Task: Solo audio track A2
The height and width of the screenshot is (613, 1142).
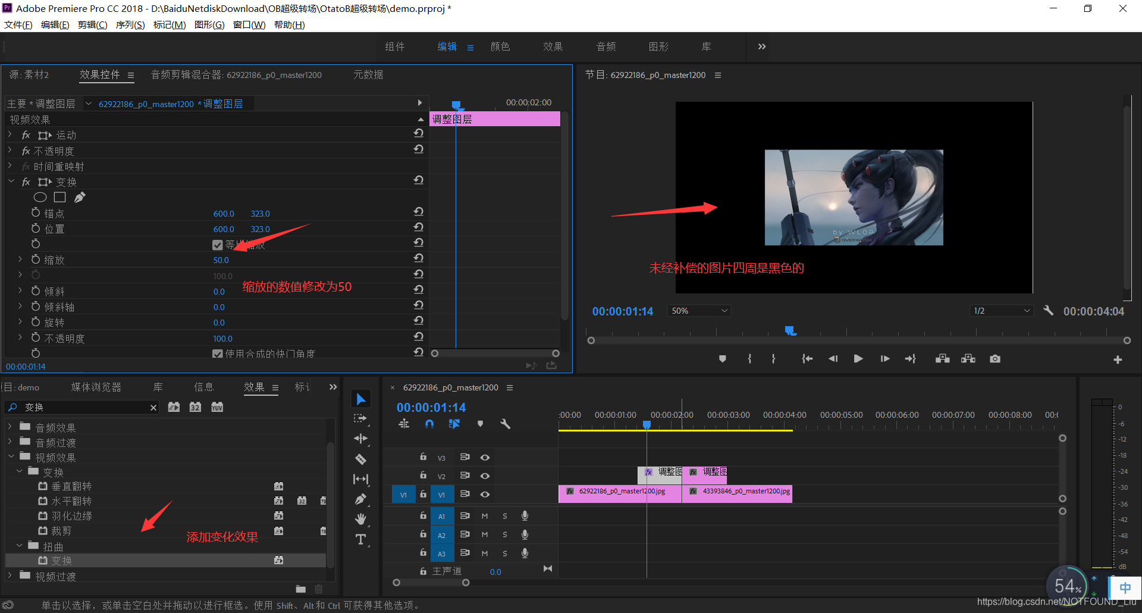Action: pyautogui.click(x=505, y=534)
